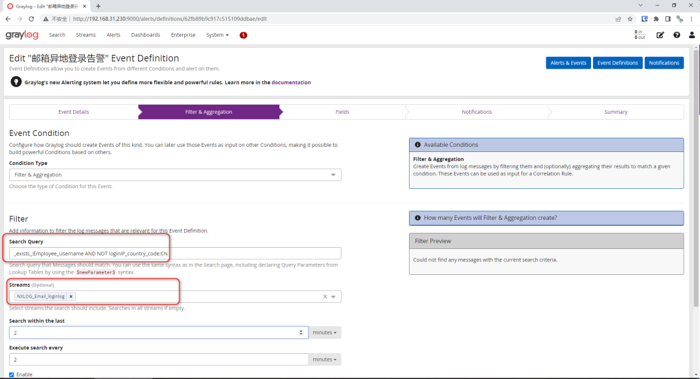Screen dimensions: 700x379
Task: Click the blue Notifications button
Action: tap(664, 63)
